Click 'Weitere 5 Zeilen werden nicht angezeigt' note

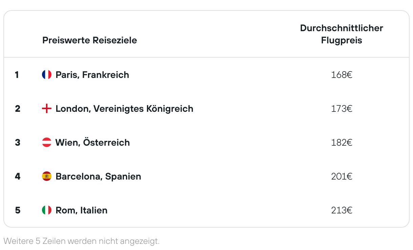pos(81,241)
